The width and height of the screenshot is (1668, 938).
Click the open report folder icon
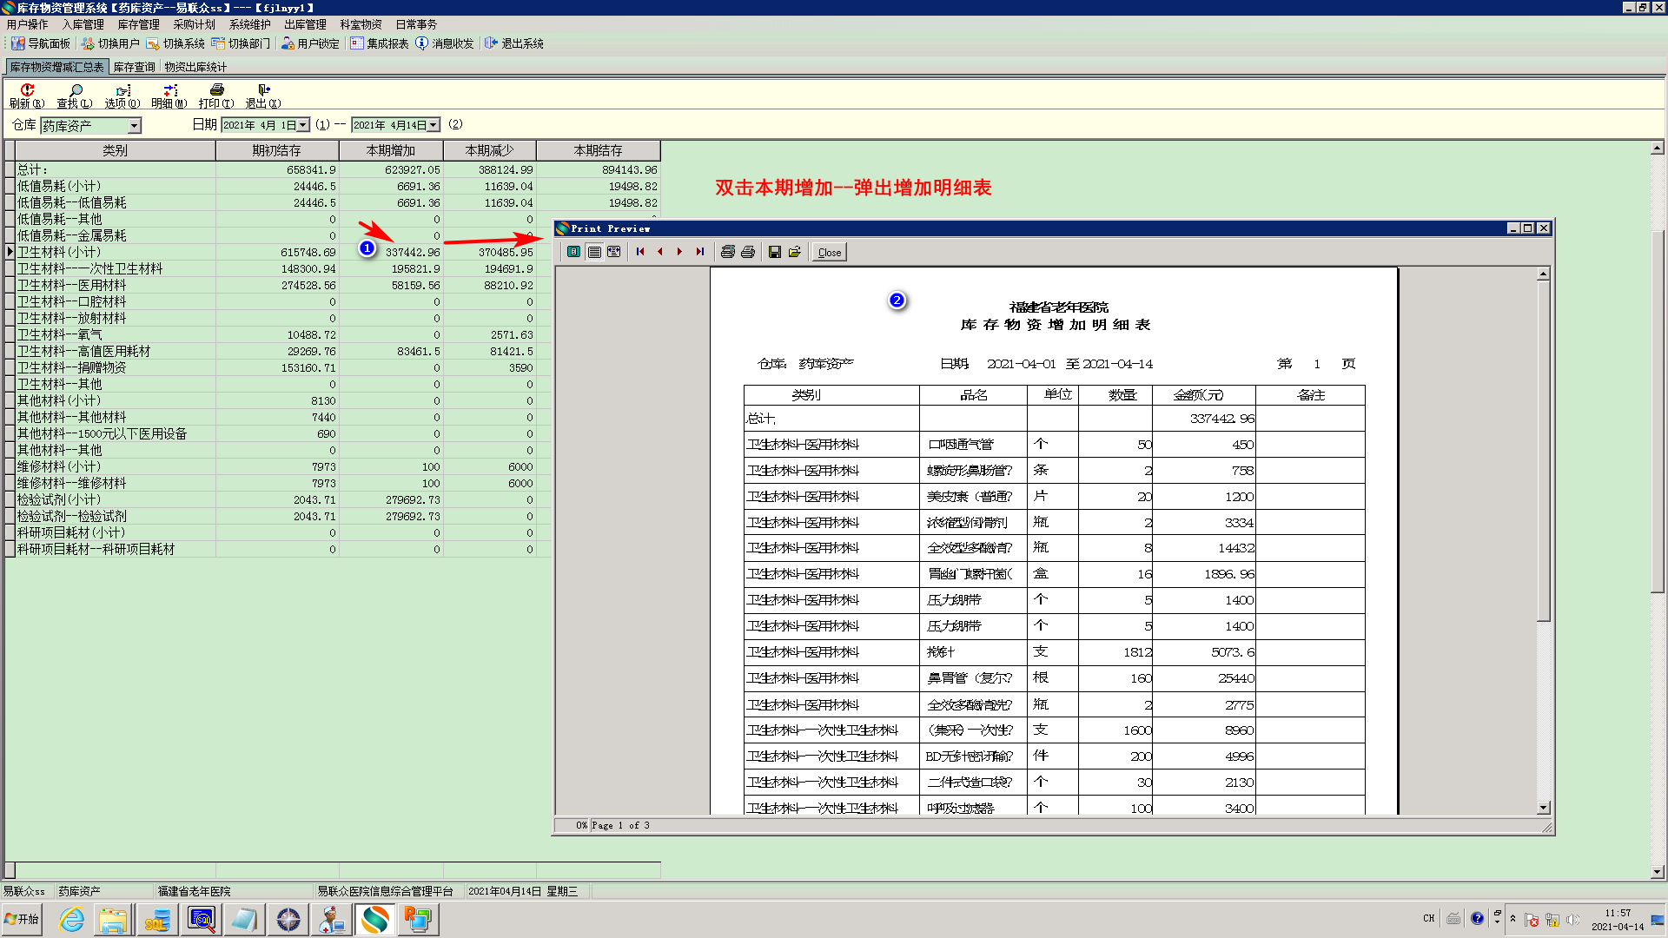point(794,252)
